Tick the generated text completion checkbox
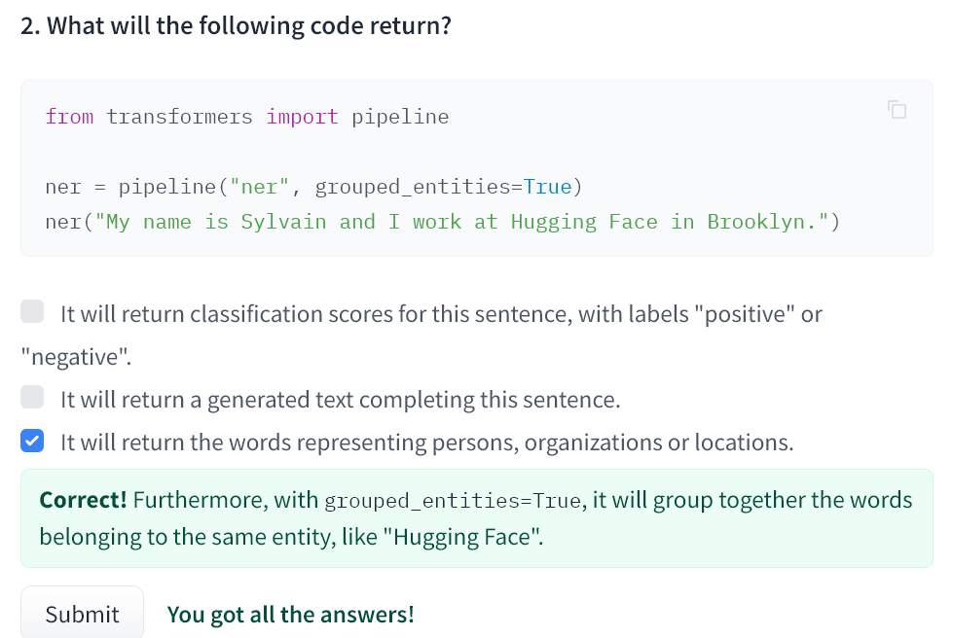 [33, 398]
